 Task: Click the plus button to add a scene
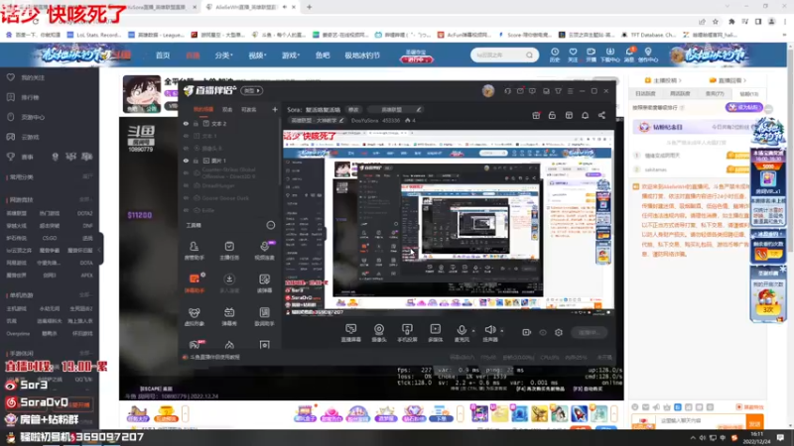[275, 109]
